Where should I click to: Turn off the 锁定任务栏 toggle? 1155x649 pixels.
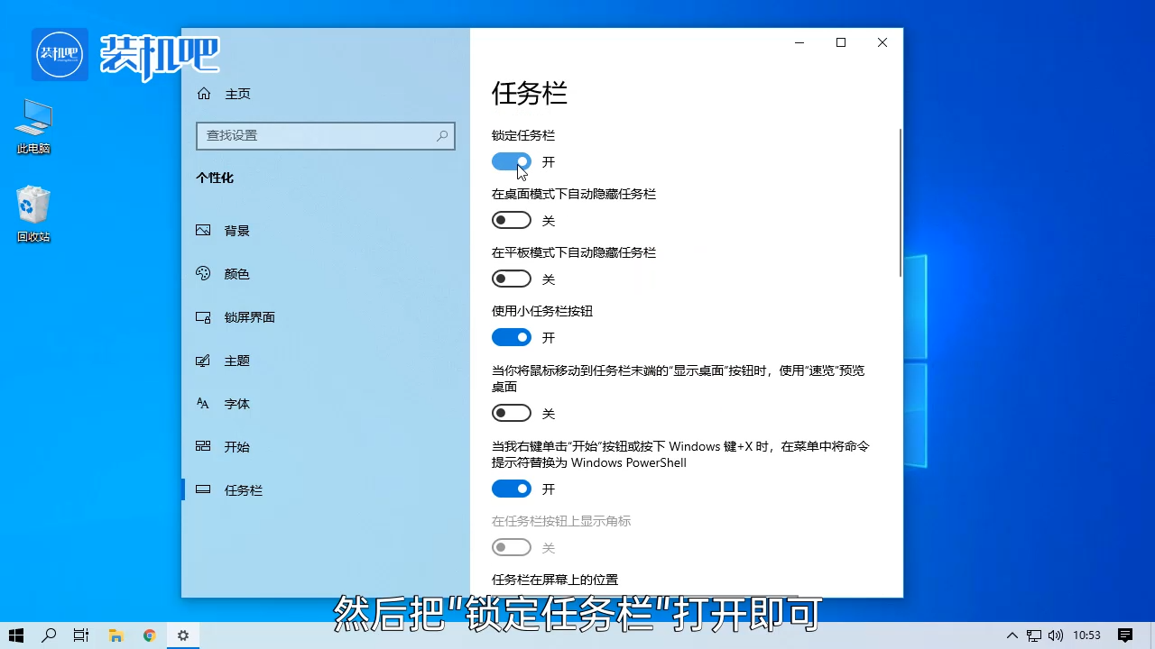(512, 161)
